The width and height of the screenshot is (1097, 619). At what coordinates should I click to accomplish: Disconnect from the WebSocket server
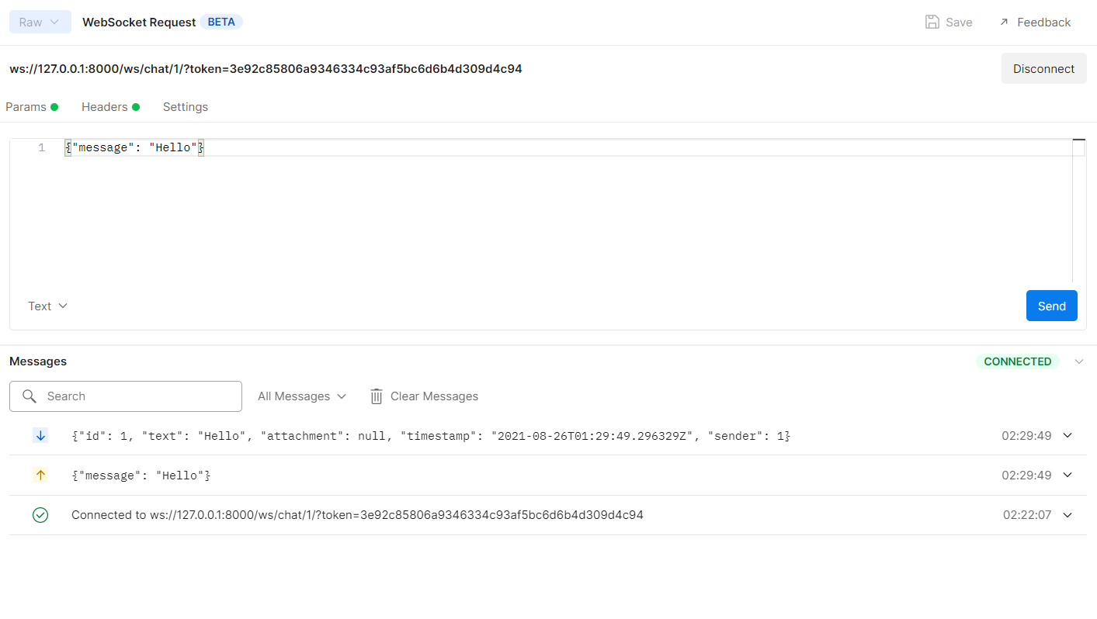[x=1043, y=68]
